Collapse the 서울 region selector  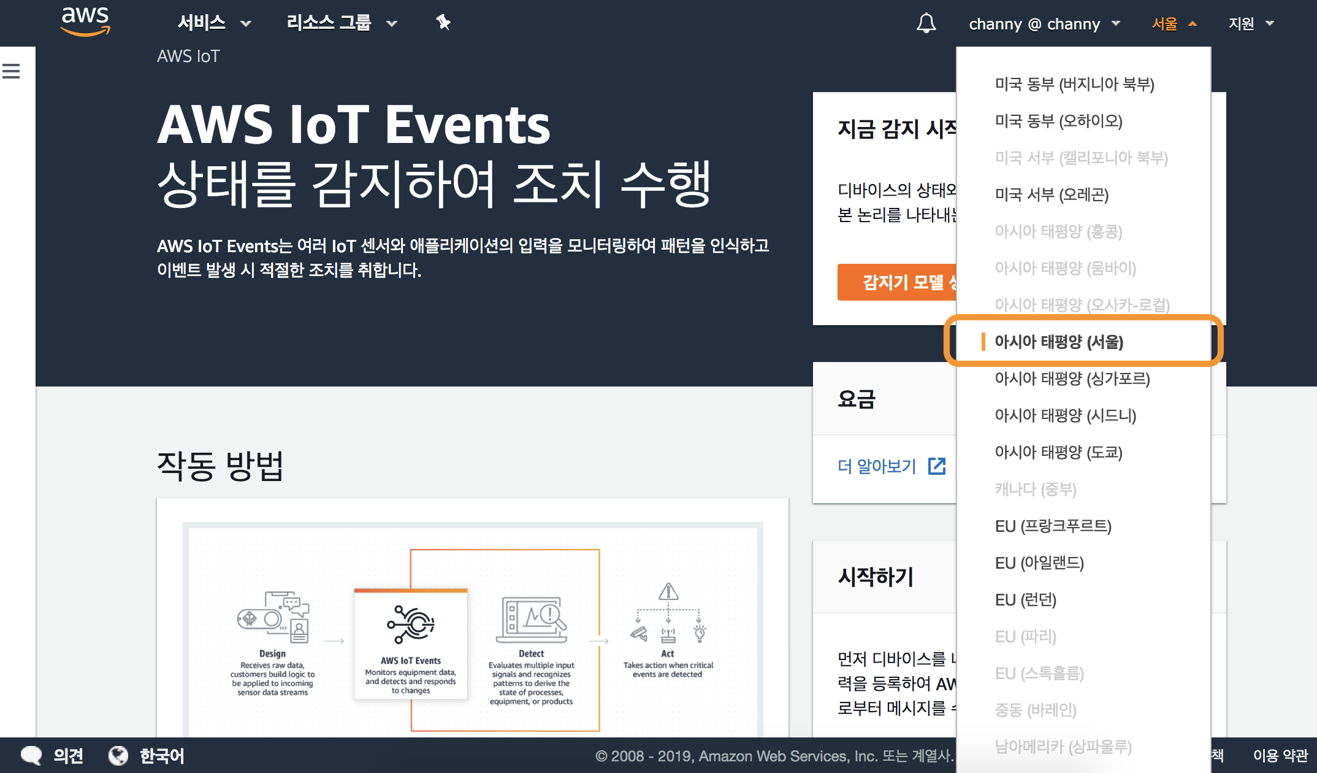1174,24
